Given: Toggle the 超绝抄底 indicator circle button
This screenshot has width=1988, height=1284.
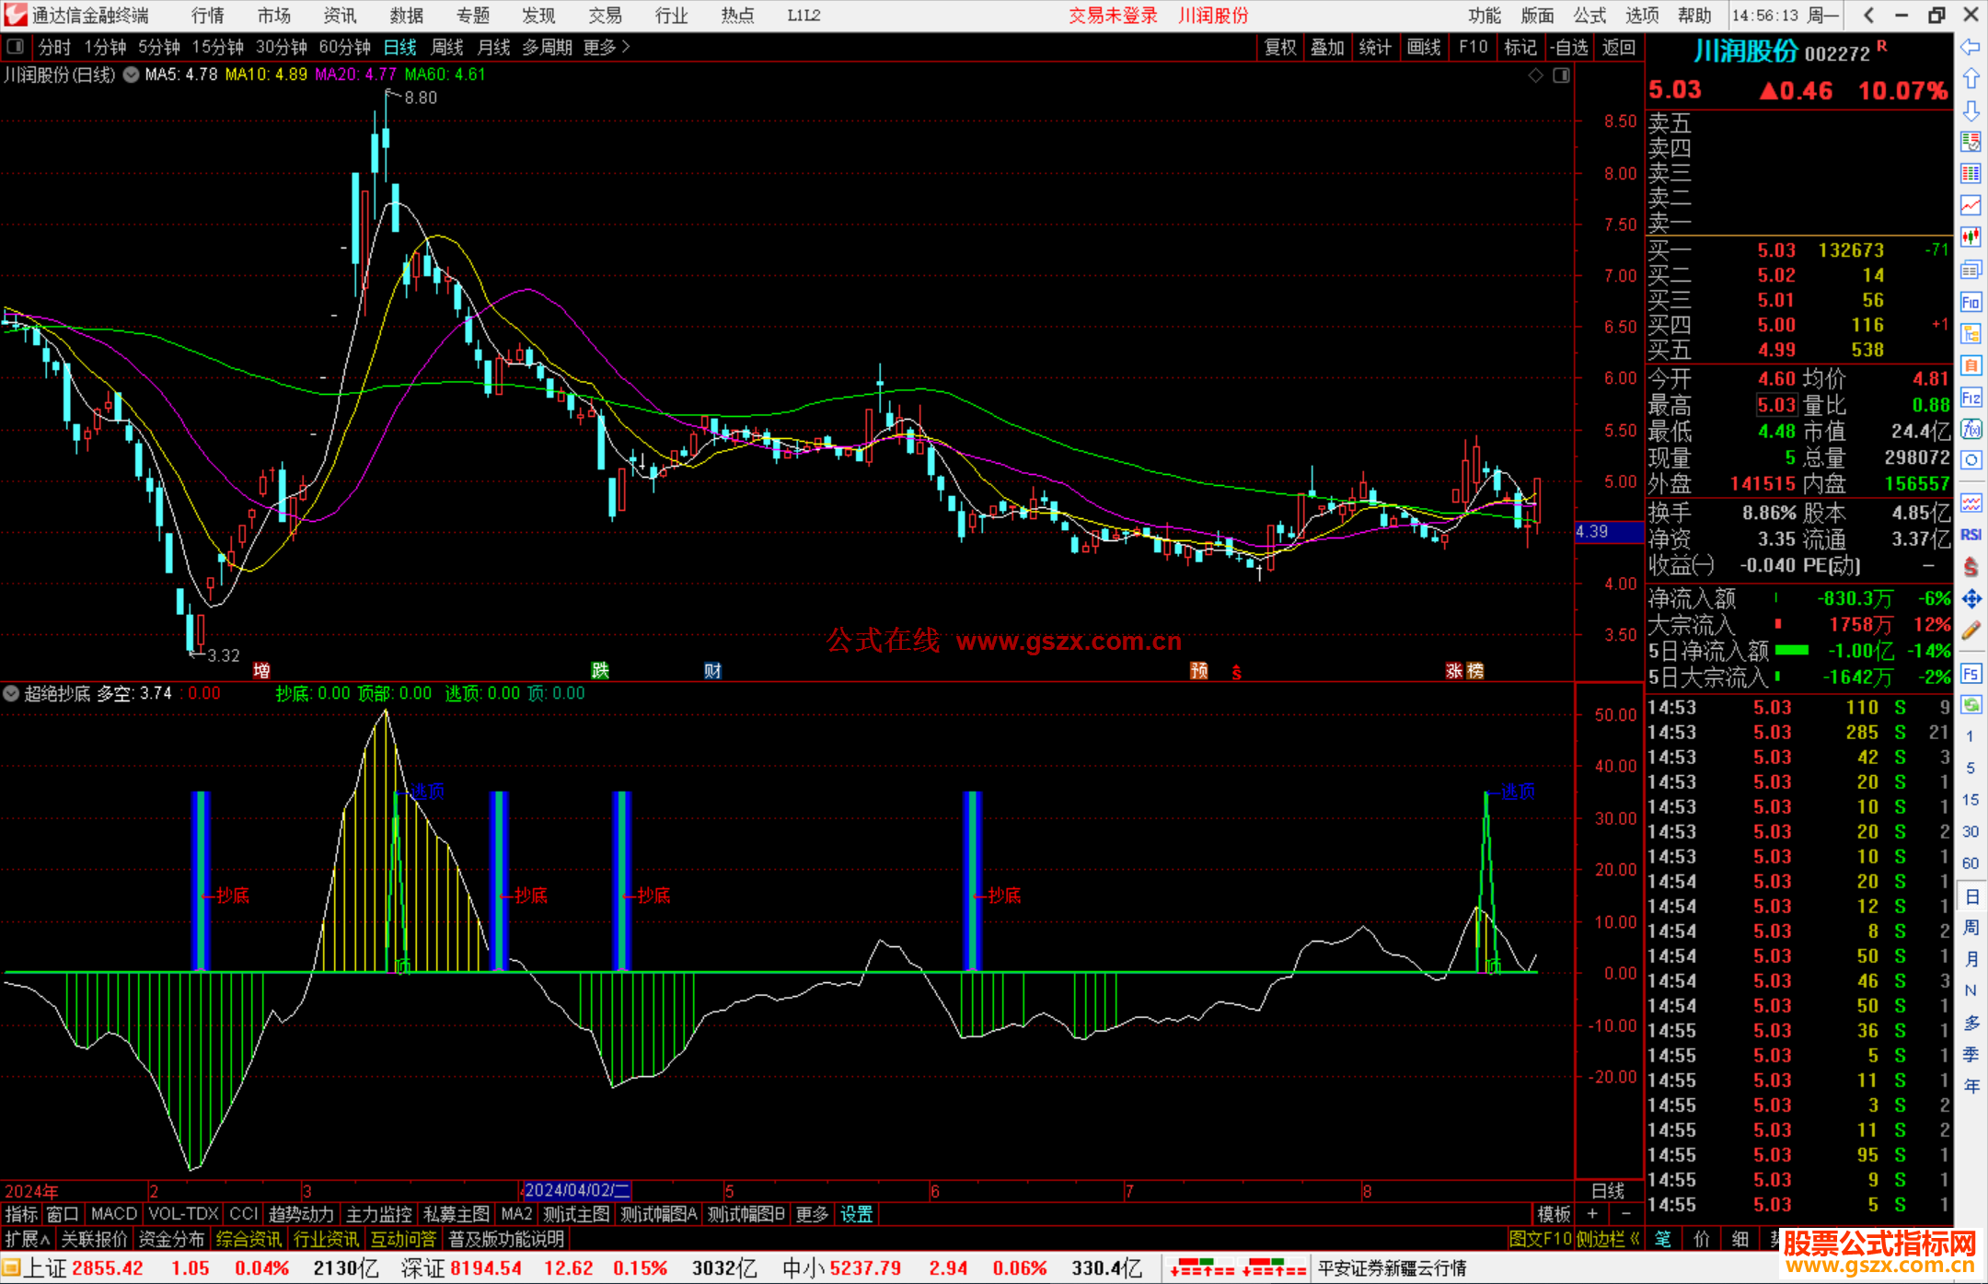Looking at the screenshot, I should [x=11, y=693].
